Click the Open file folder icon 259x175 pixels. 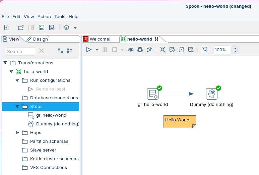(x=21, y=27)
